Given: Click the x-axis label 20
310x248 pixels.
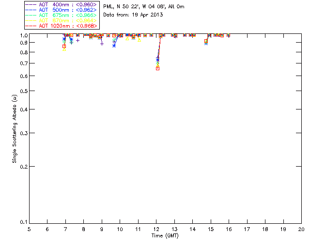Looking at the screenshot, I should pyautogui.click(x=301, y=230).
